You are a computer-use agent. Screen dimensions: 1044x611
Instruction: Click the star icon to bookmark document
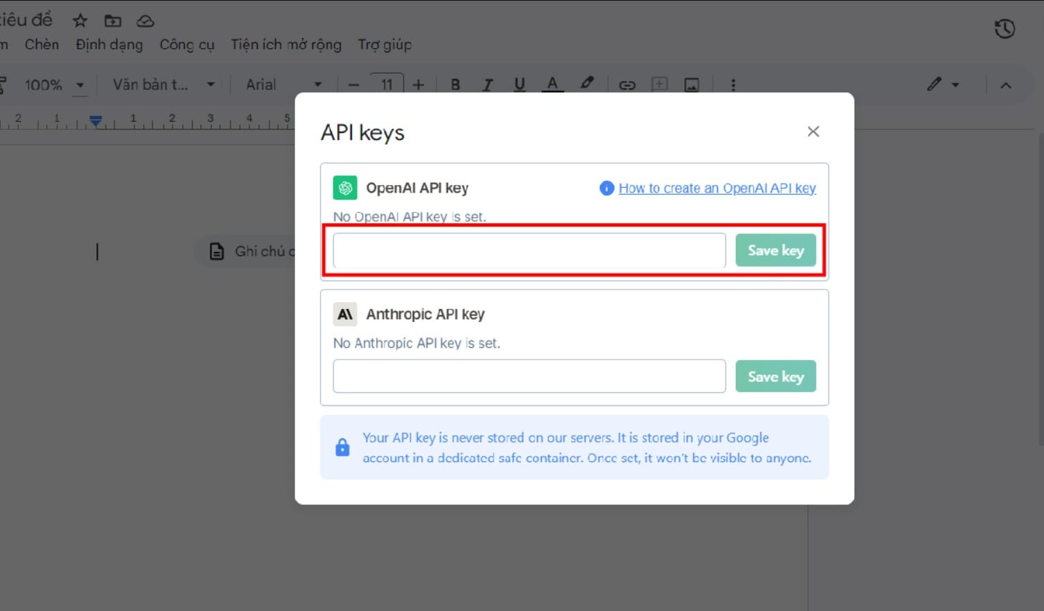tap(80, 21)
